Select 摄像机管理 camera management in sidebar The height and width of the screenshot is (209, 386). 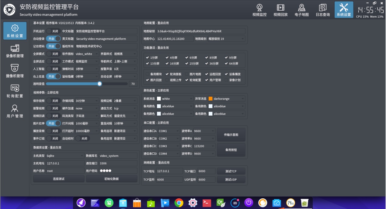point(15,71)
